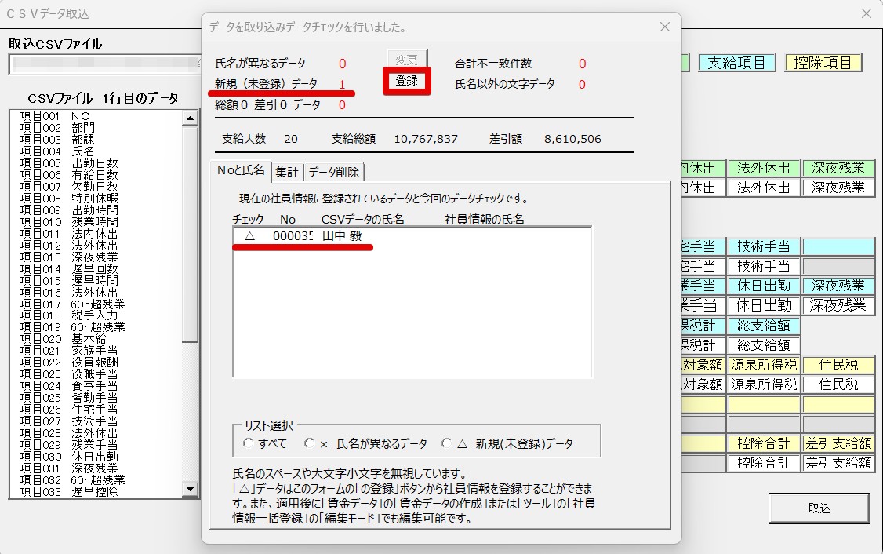The height and width of the screenshot is (554, 883).
Task: Click the 氏名以外の文字データ label
Action: (505, 84)
